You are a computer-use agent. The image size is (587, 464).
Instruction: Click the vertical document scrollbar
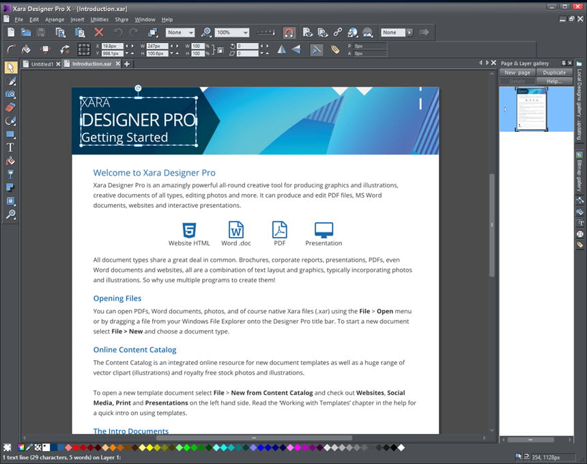[x=492, y=225]
